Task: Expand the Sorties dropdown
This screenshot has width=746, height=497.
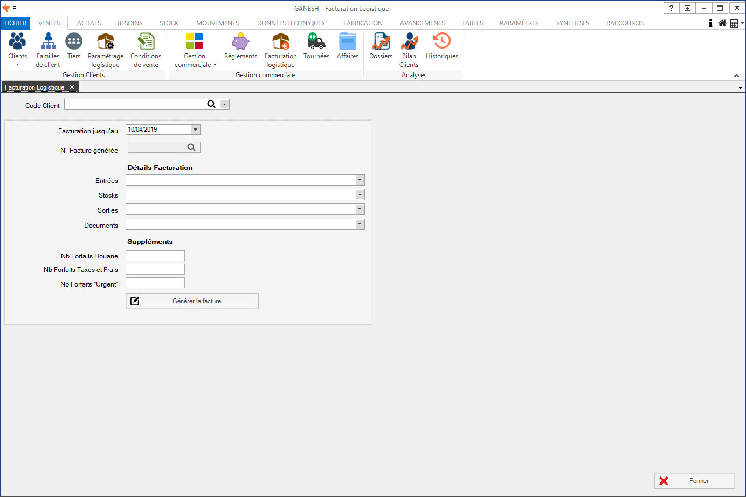Action: click(x=360, y=209)
